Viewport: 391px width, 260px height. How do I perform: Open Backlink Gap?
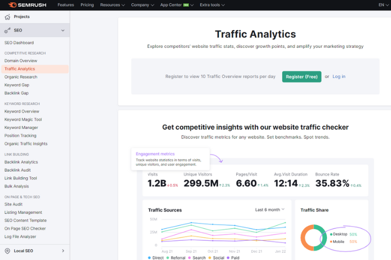[x=17, y=93]
